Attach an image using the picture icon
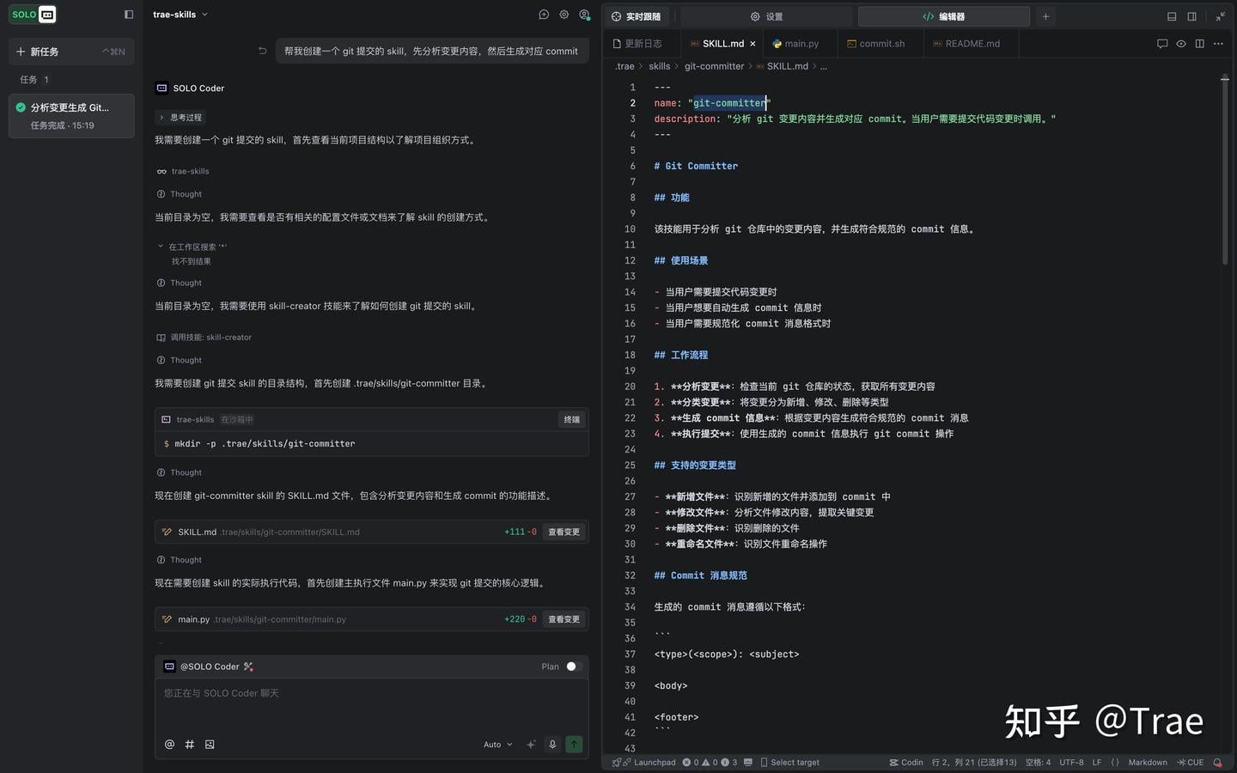Screen dimensions: 1237x773 coord(210,745)
